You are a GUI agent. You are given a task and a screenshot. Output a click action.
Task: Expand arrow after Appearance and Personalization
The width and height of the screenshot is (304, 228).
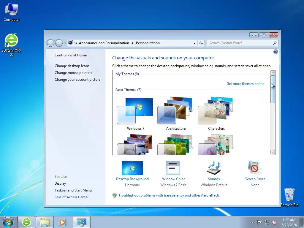point(133,43)
